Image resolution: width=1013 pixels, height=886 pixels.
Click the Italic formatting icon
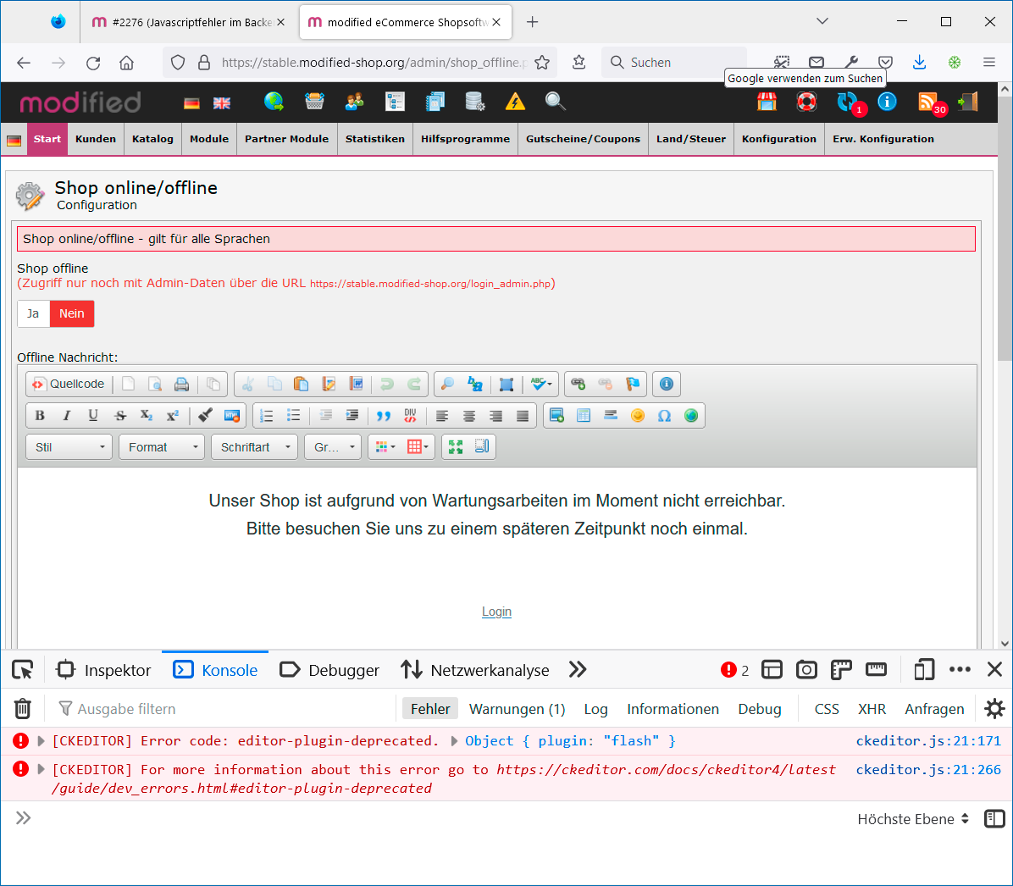66,416
